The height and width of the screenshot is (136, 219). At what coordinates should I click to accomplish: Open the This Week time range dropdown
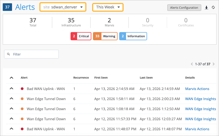pos(108,7)
